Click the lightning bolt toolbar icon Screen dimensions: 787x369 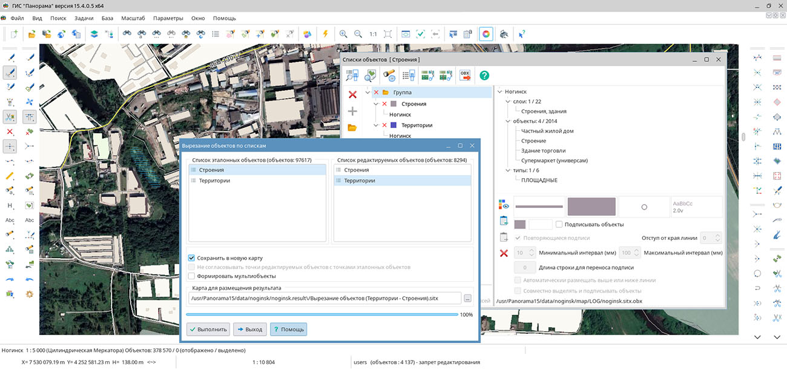[x=325, y=35]
